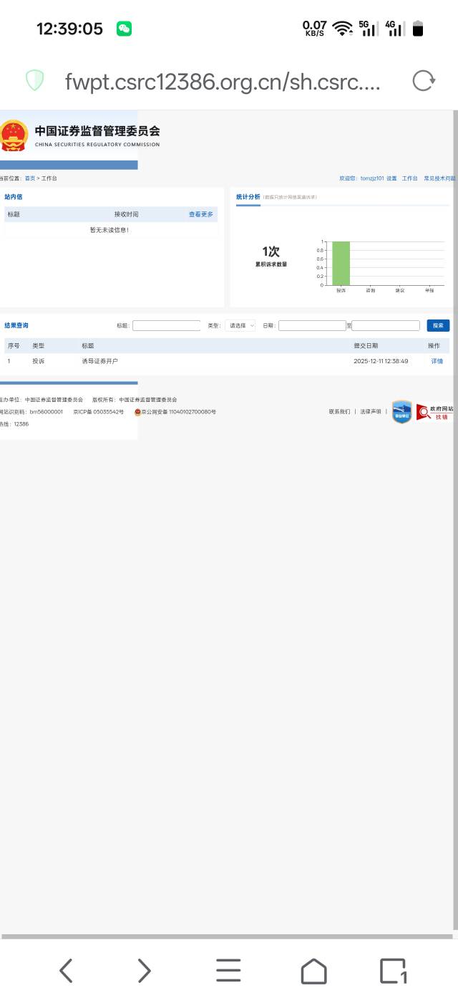
Task: Click the 联系我们 footer link
Action: [x=339, y=412]
